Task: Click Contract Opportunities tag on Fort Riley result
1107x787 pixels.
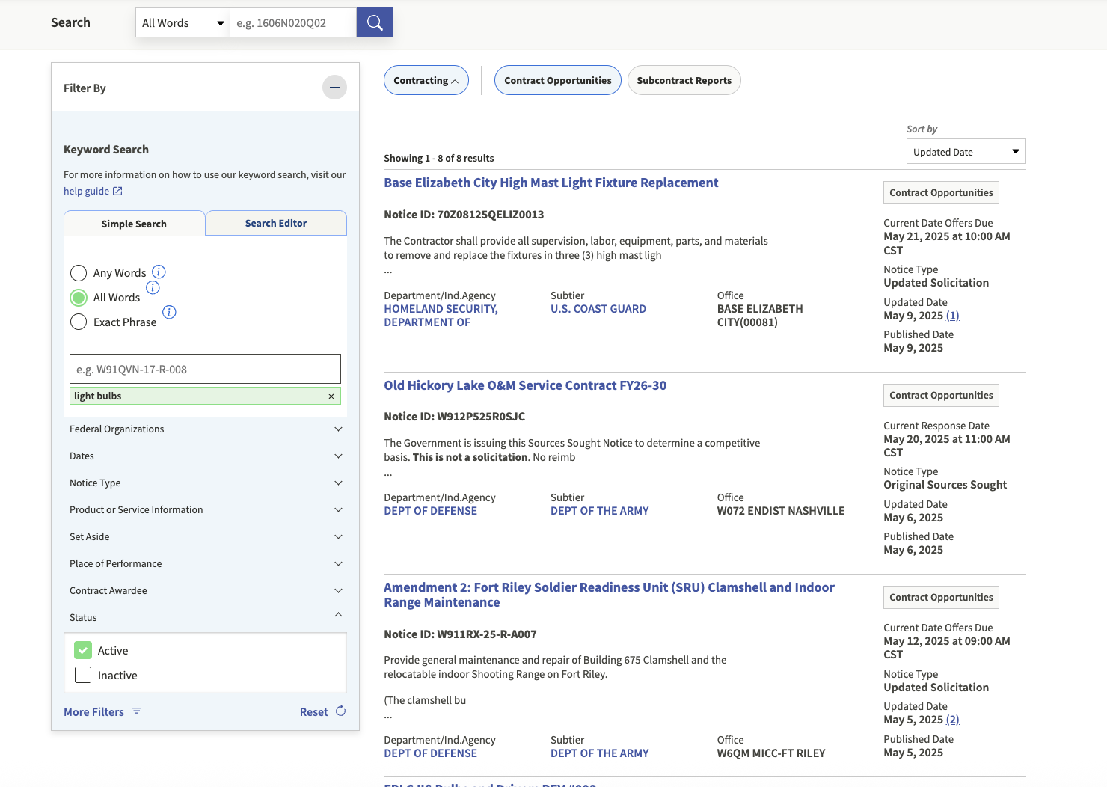Action: [x=941, y=597]
